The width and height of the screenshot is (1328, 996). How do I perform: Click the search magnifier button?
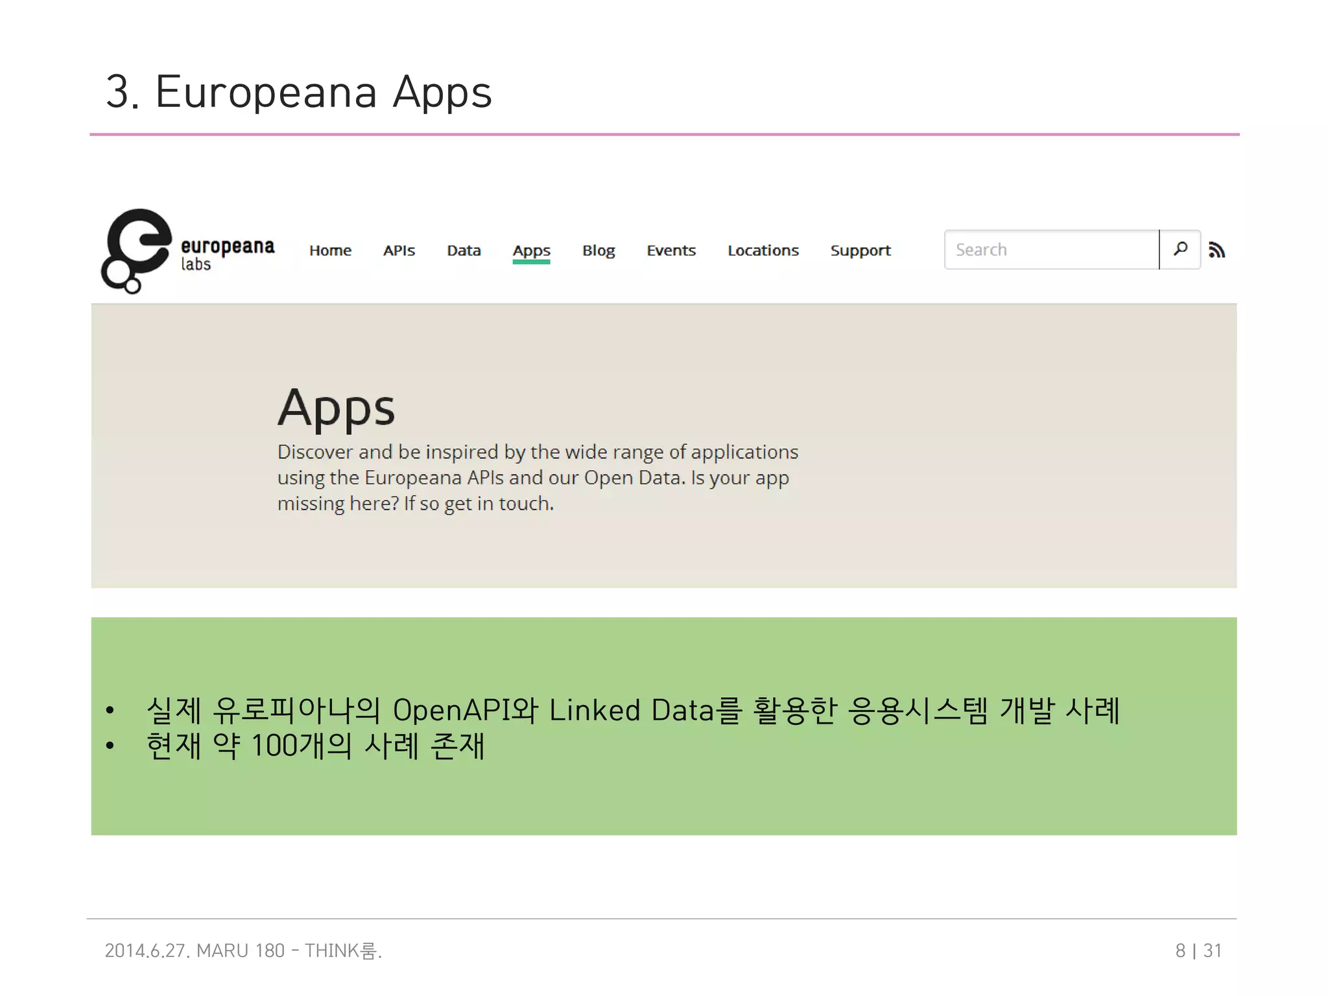1180,250
